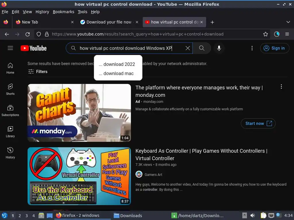Click monday.com advertiser link
The width and height of the screenshot is (294, 220).
[x=153, y=102]
